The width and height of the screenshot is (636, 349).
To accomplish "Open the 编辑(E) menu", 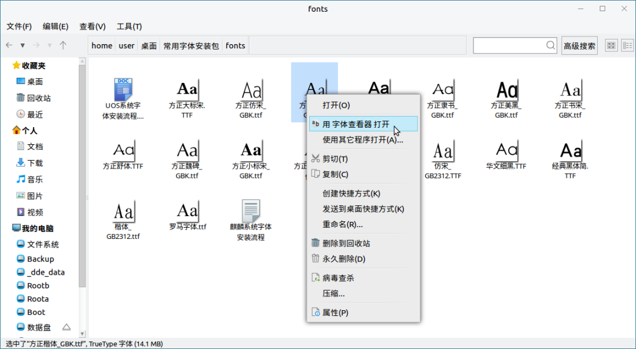I will 55,26.
